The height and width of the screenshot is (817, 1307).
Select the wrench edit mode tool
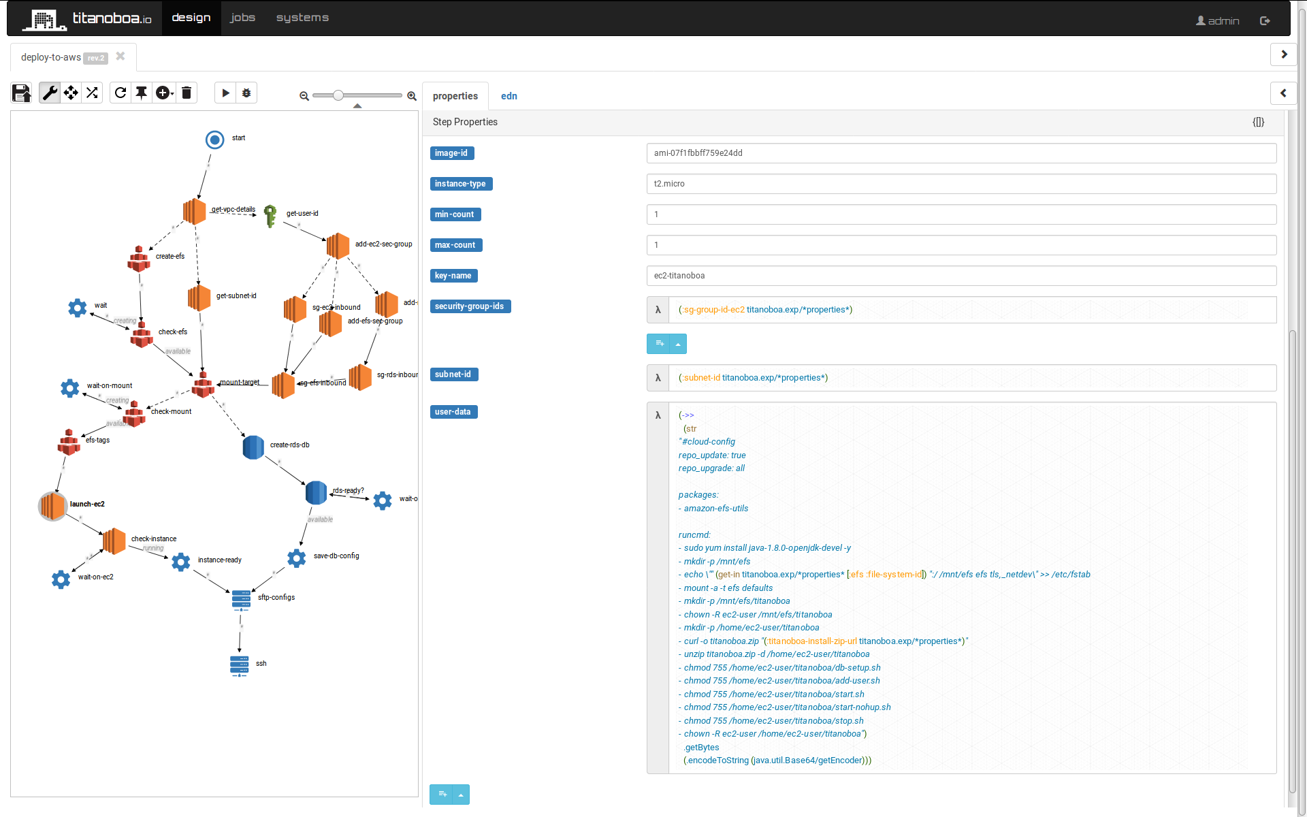(50, 93)
